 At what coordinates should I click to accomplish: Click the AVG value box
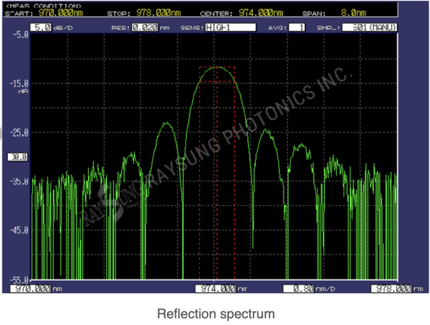pyautogui.click(x=297, y=27)
